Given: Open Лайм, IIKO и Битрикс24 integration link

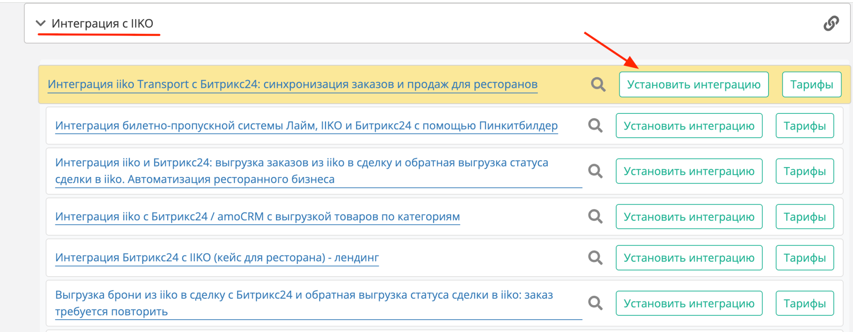Looking at the screenshot, I should (306, 126).
